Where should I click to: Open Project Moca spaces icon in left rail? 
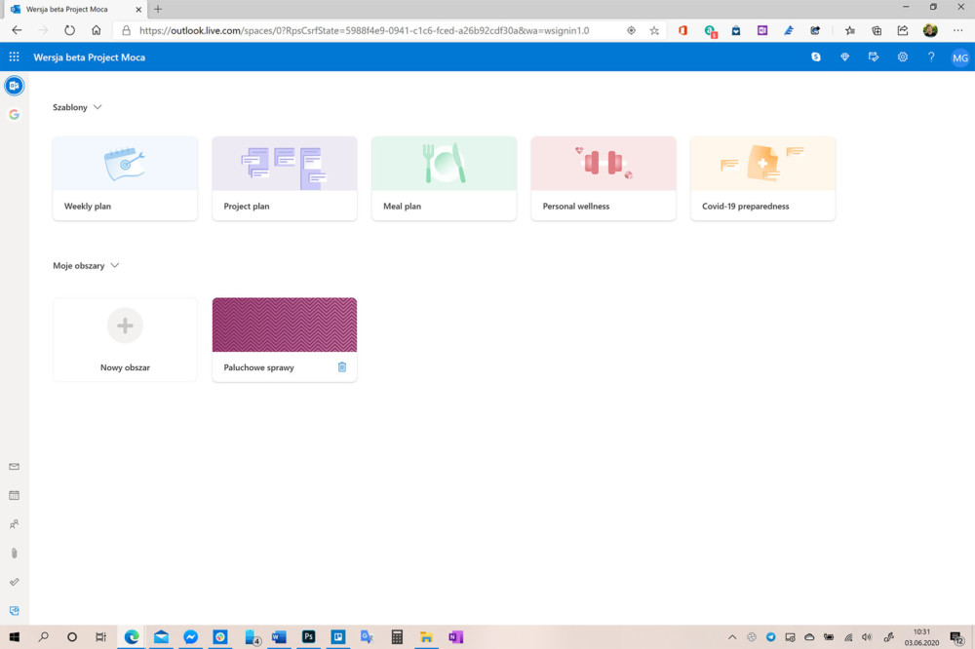pyautogui.click(x=15, y=610)
